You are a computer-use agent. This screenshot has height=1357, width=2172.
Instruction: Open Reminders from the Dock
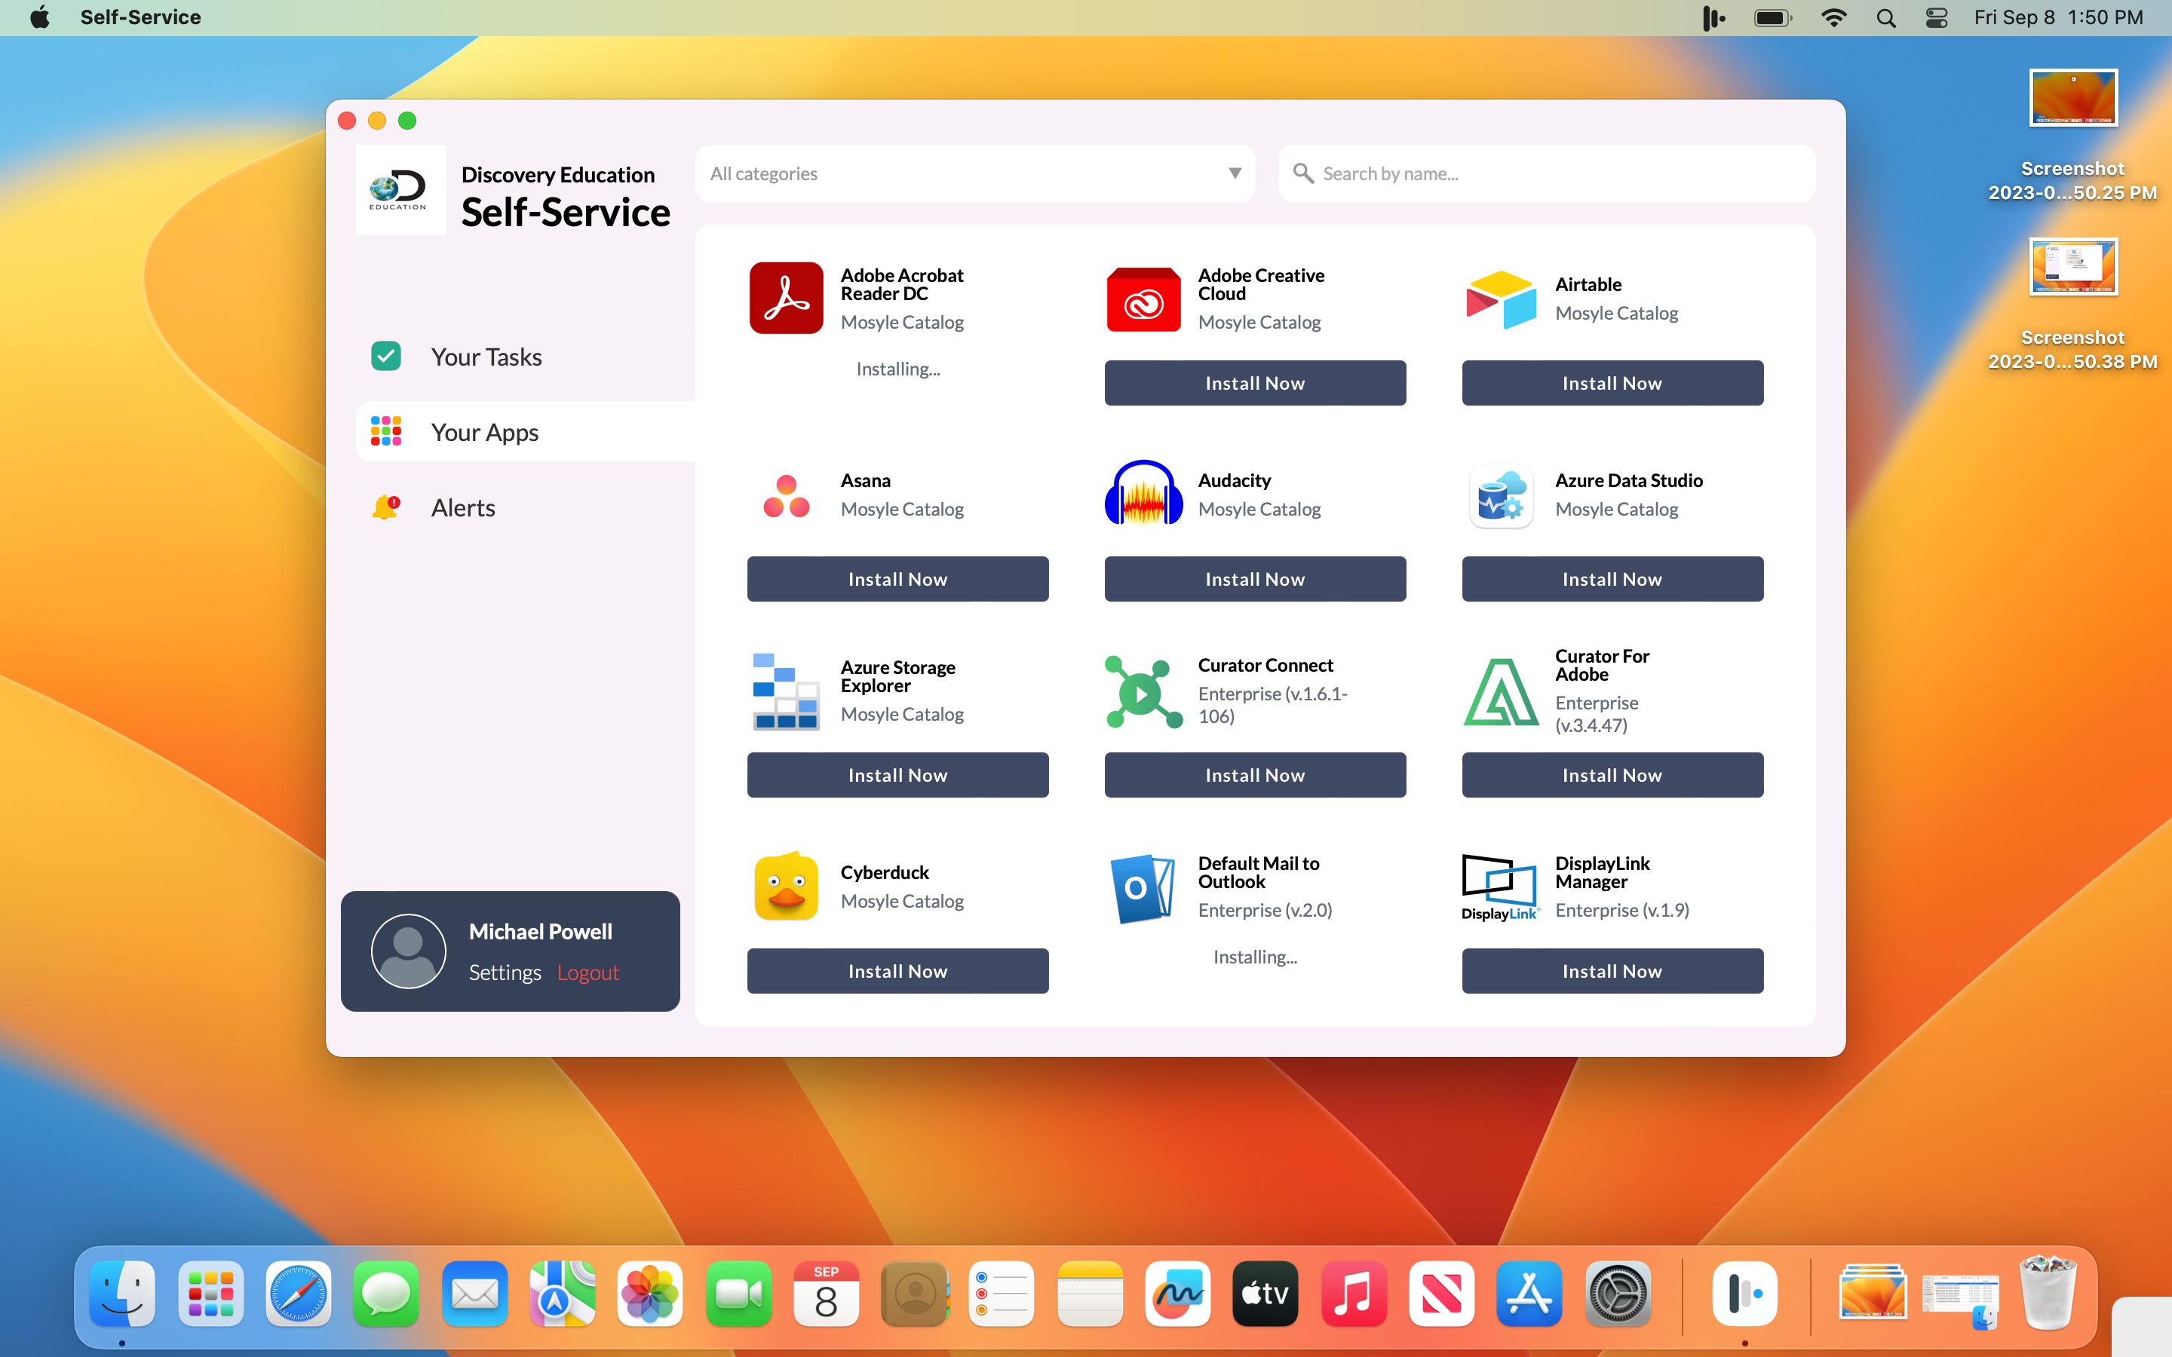[x=1002, y=1293]
